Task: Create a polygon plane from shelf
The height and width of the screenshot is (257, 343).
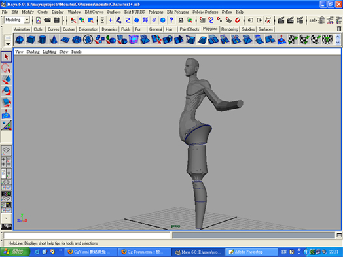Action: click(65, 39)
